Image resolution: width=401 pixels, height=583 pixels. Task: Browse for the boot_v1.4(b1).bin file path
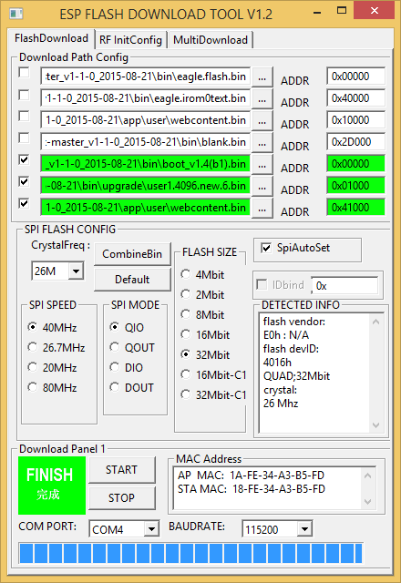click(262, 164)
